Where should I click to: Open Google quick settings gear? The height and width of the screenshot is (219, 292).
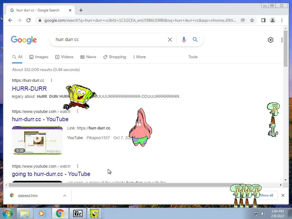[270, 40]
